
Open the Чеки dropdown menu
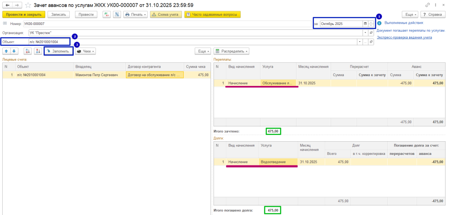86,51
